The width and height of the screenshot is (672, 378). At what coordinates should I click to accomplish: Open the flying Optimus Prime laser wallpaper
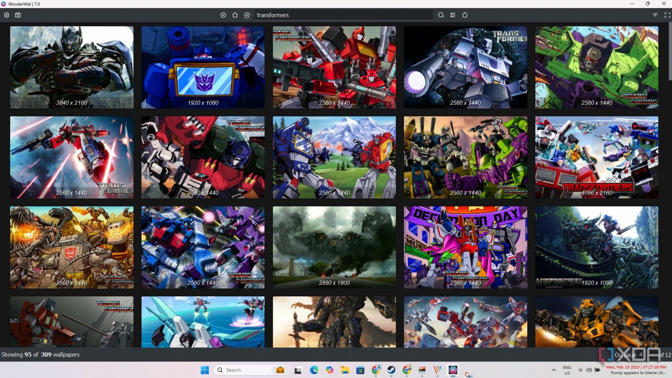click(72, 157)
